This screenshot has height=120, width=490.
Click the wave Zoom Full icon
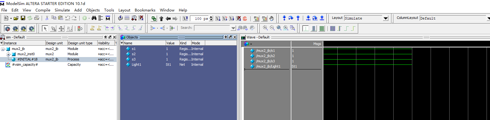click(279, 28)
